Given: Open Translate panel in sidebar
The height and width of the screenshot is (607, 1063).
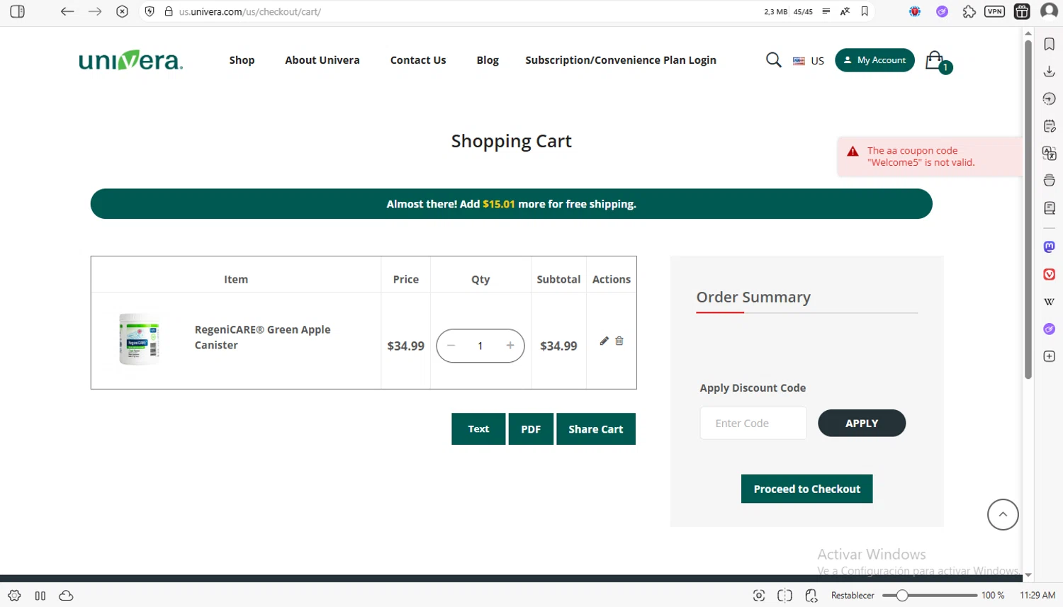Looking at the screenshot, I should [1050, 153].
